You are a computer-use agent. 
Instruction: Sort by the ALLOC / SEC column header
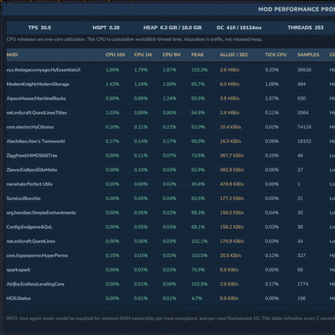point(234,54)
